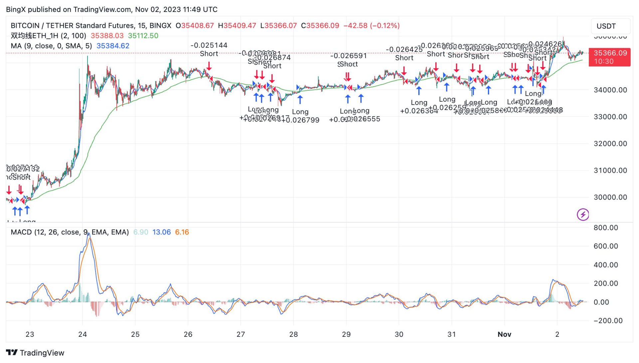Click the 34000.00 price axis label

point(610,90)
